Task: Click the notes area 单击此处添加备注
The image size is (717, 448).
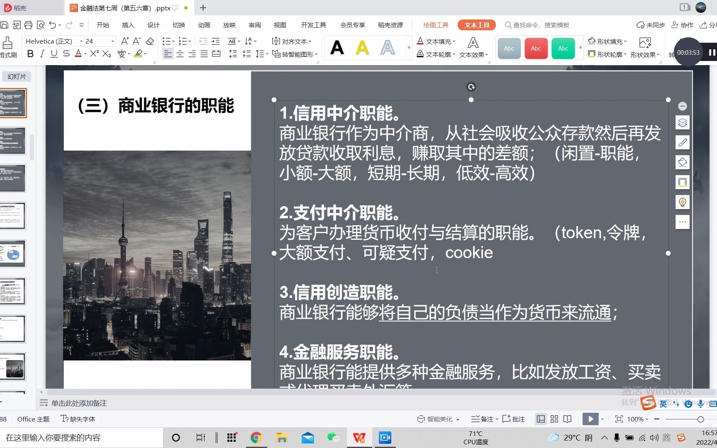Action: point(79,403)
